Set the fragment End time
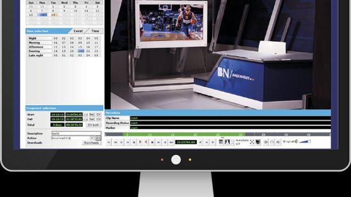This screenshot has height=197, width=351. click(x=92, y=119)
